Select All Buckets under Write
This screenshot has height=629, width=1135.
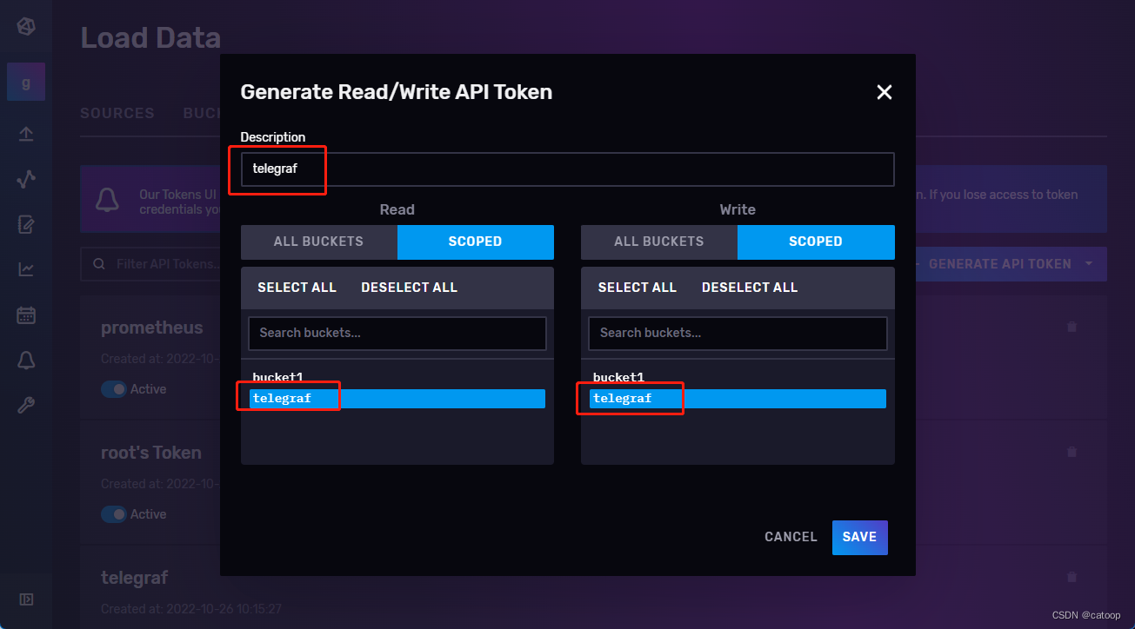(x=659, y=242)
